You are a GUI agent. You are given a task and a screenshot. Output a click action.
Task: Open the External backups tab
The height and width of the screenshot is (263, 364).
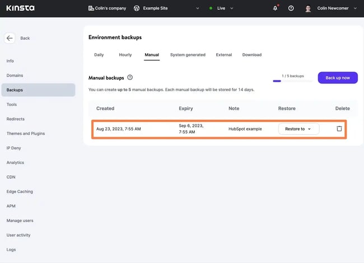pyautogui.click(x=224, y=55)
